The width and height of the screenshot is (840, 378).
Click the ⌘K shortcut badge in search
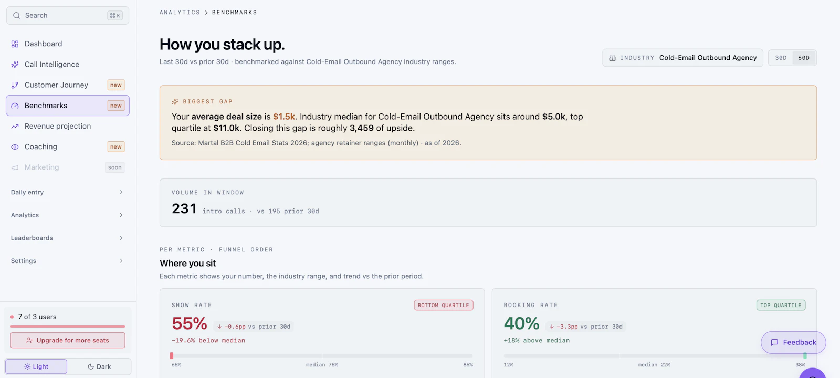point(115,16)
